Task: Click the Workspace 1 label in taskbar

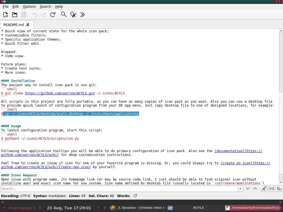Action: (x=22, y=208)
